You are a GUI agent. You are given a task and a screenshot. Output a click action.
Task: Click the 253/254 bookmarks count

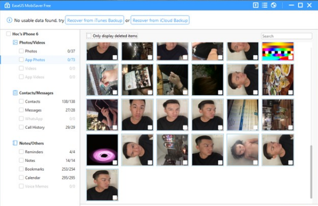click(x=69, y=169)
